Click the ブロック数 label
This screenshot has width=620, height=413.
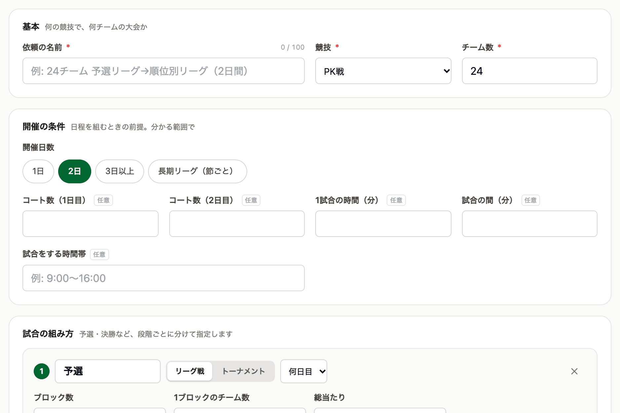pyautogui.click(x=54, y=397)
